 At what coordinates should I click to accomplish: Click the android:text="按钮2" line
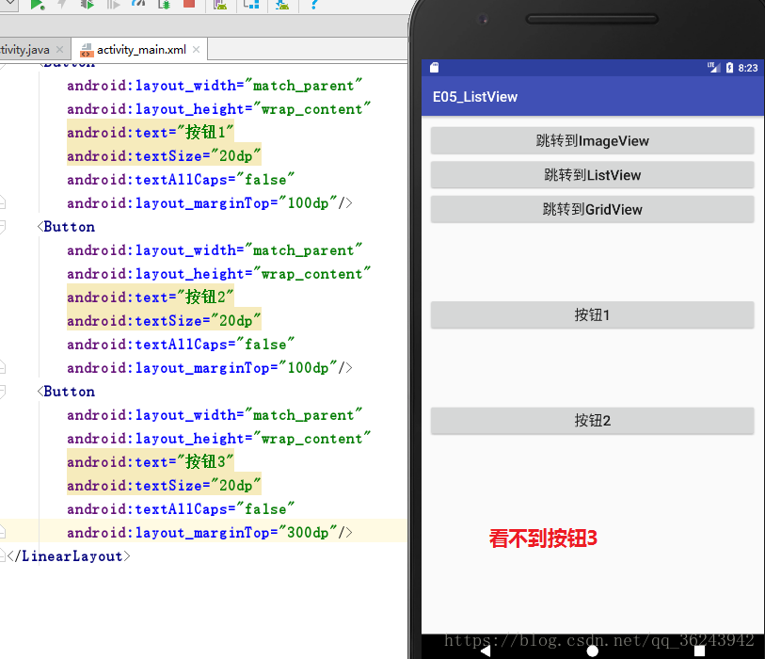point(151,297)
